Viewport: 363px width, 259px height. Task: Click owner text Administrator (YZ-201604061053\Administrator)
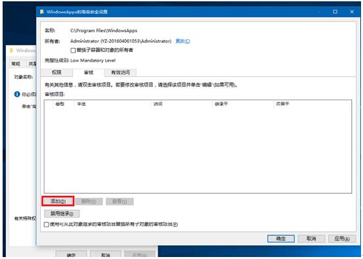click(x=121, y=41)
